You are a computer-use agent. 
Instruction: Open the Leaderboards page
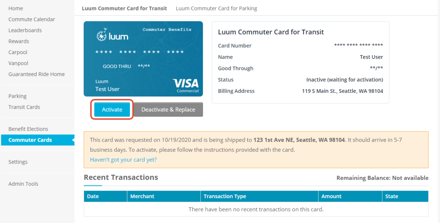25,30
